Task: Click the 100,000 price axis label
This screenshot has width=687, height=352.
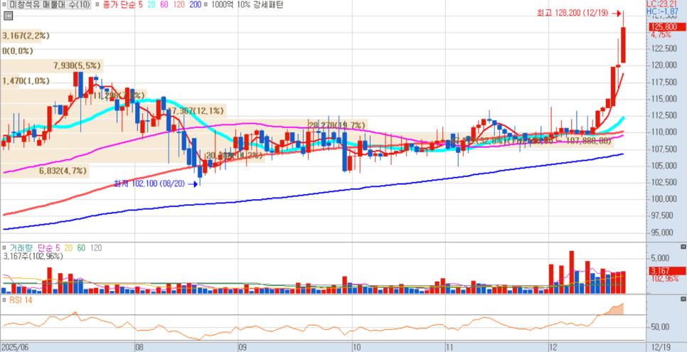Action: point(664,199)
